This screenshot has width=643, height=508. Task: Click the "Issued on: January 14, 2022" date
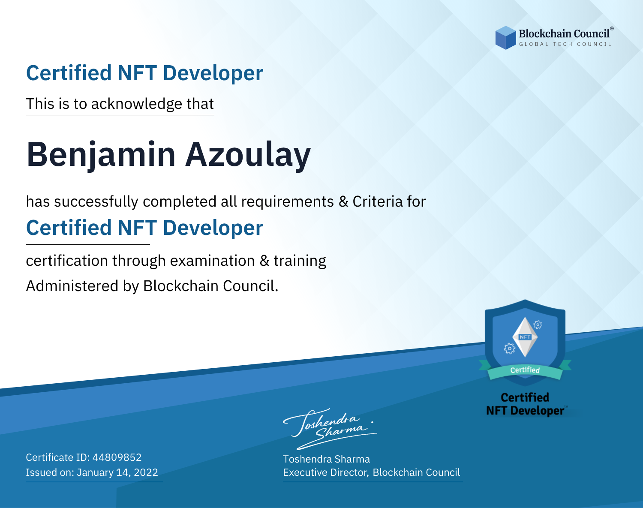click(92, 472)
